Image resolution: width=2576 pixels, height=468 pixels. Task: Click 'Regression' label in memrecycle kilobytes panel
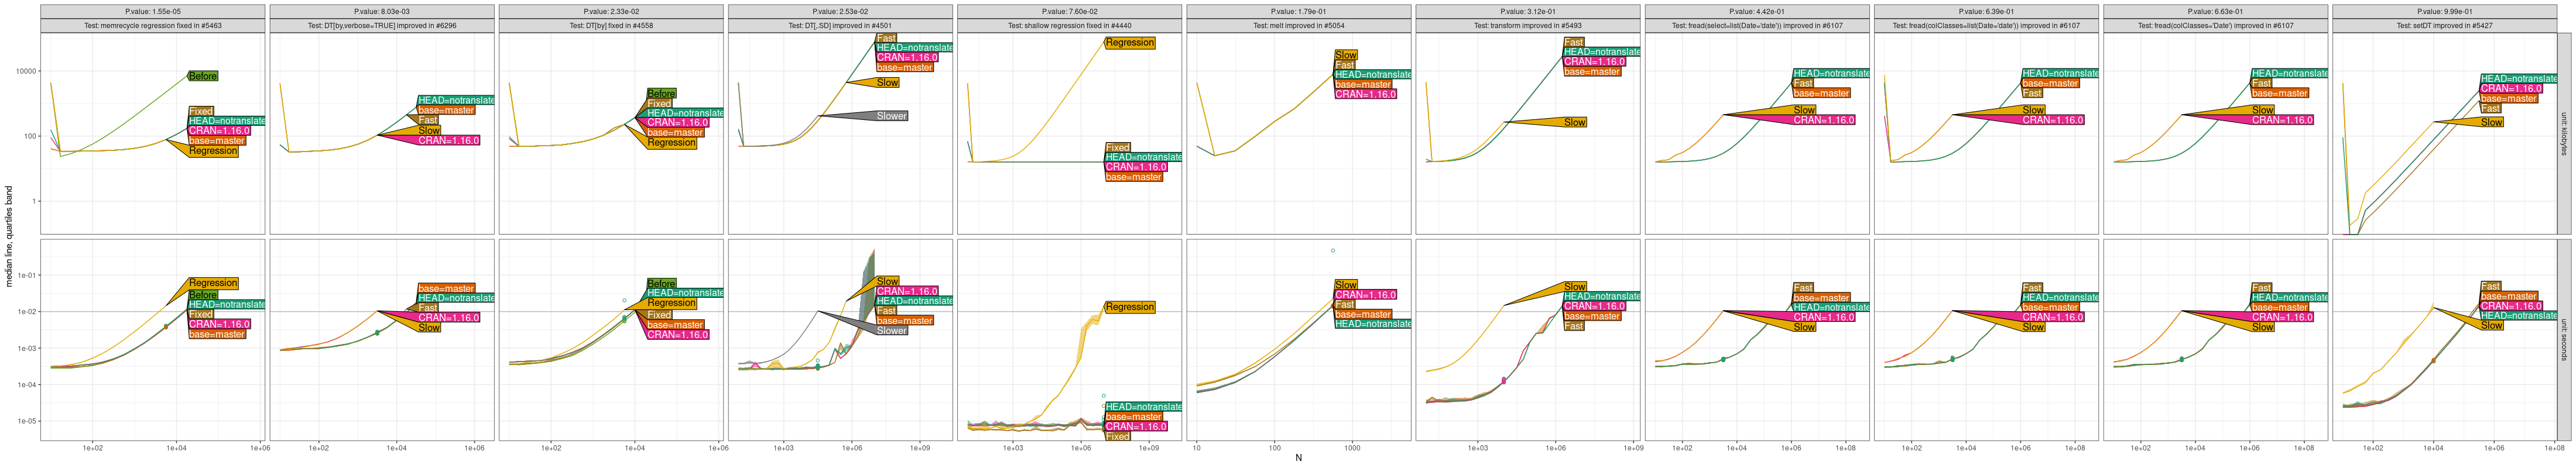(213, 151)
